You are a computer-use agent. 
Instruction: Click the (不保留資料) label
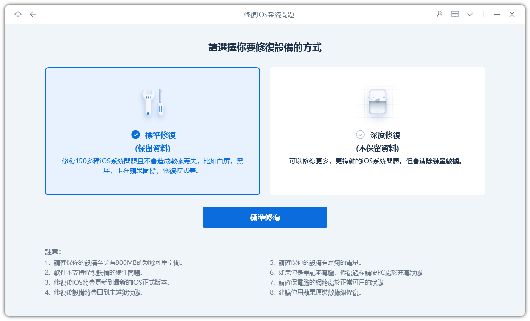[378, 148]
